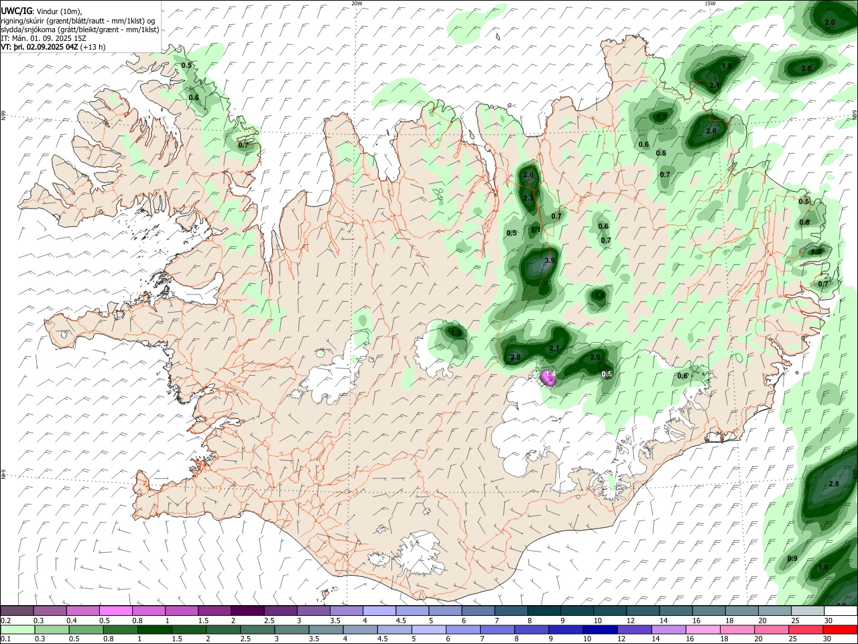Screen dimensions: 858x644
Task: Click the 20W longitude label
Action: (x=357, y=3)
